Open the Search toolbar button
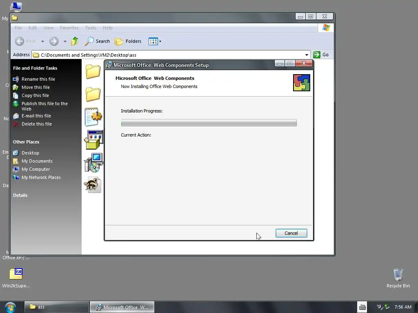 point(97,41)
